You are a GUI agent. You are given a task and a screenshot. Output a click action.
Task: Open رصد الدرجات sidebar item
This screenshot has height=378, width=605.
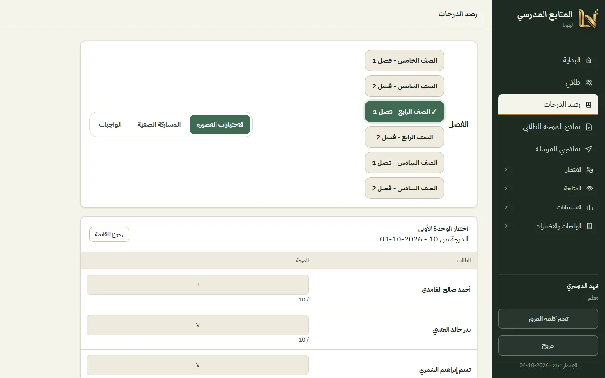[548, 104]
